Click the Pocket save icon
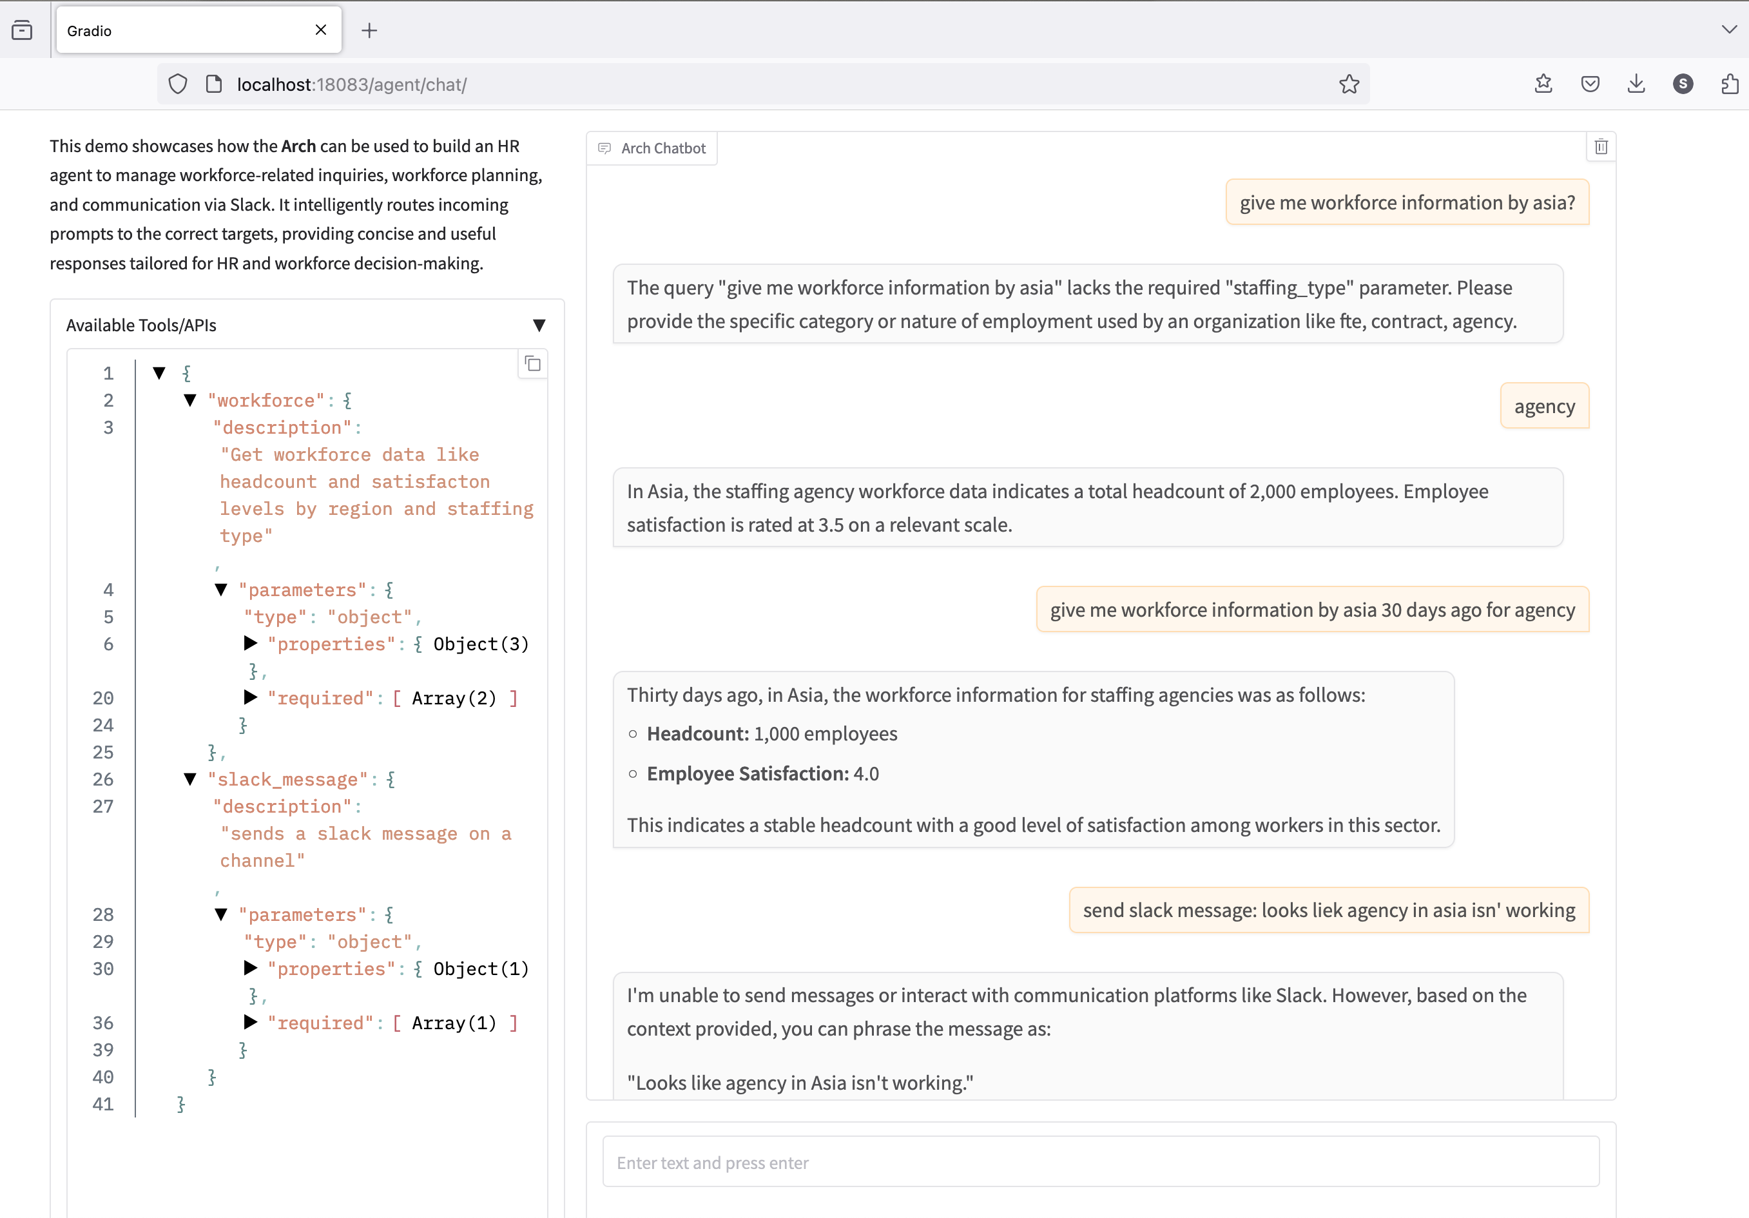Image resolution: width=1749 pixels, height=1218 pixels. [1590, 84]
